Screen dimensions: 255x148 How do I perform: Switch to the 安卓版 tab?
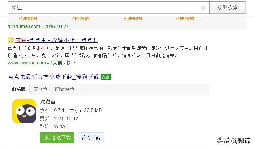tap(40, 89)
